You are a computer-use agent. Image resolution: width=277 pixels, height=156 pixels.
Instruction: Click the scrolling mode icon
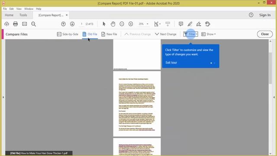(x=167, y=24)
